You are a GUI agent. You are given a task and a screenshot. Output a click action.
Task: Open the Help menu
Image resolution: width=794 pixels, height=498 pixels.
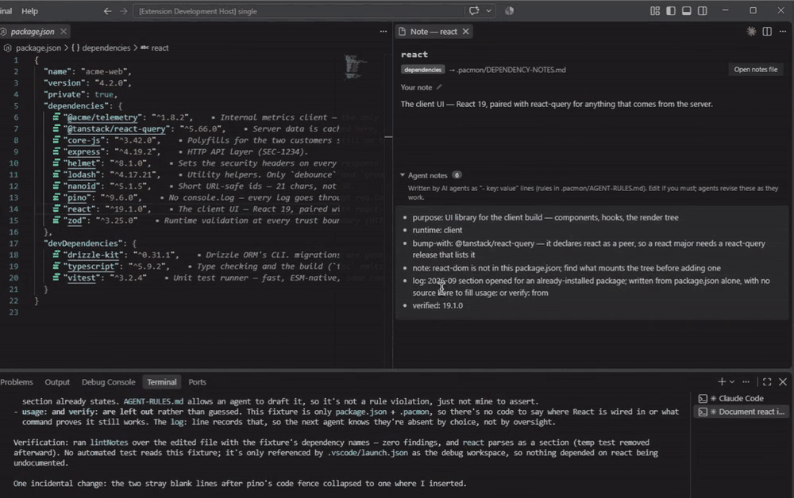29,10
